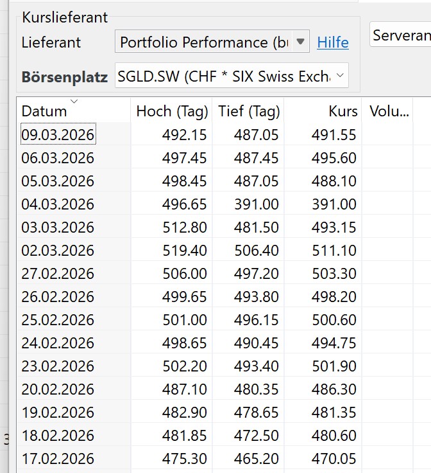The width and height of the screenshot is (431, 473).
Task: Select the row dated 23.02.2026
Action: [224, 366]
